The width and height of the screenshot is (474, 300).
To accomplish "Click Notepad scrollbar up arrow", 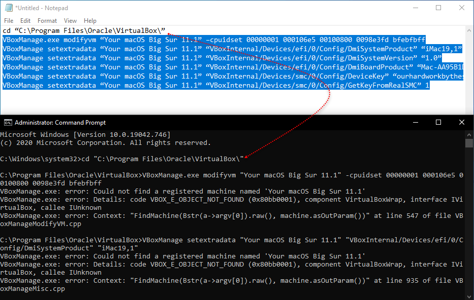I will point(469,30).
